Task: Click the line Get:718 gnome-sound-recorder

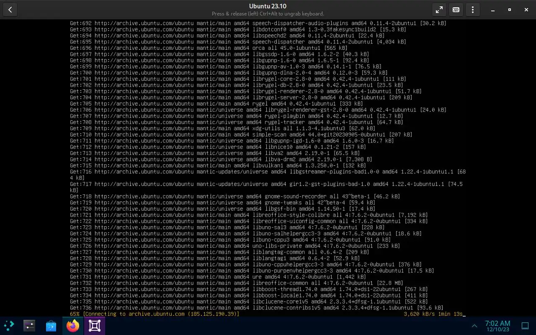Action: tap(235, 196)
